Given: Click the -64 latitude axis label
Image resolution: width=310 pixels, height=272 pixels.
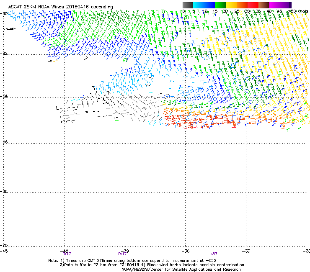Looking at the screenshot, I should coord(4,96).
